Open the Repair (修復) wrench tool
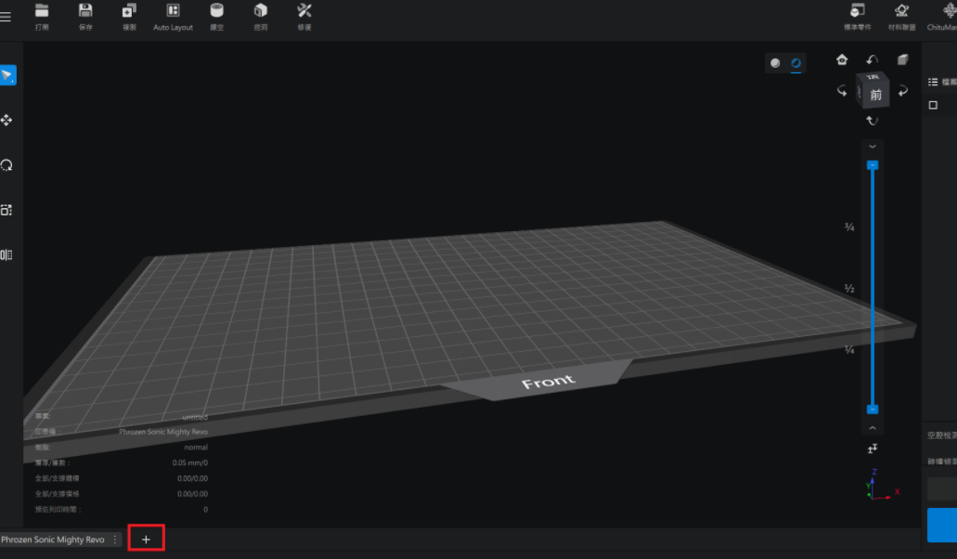The image size is (957, 559). [x=304, y=11]
